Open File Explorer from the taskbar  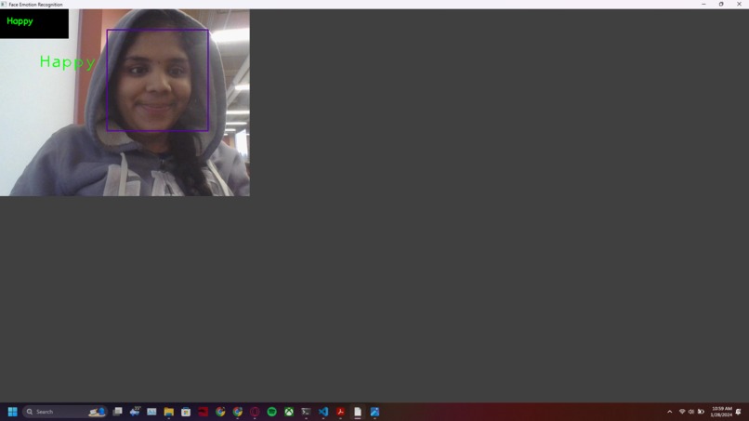168,412
